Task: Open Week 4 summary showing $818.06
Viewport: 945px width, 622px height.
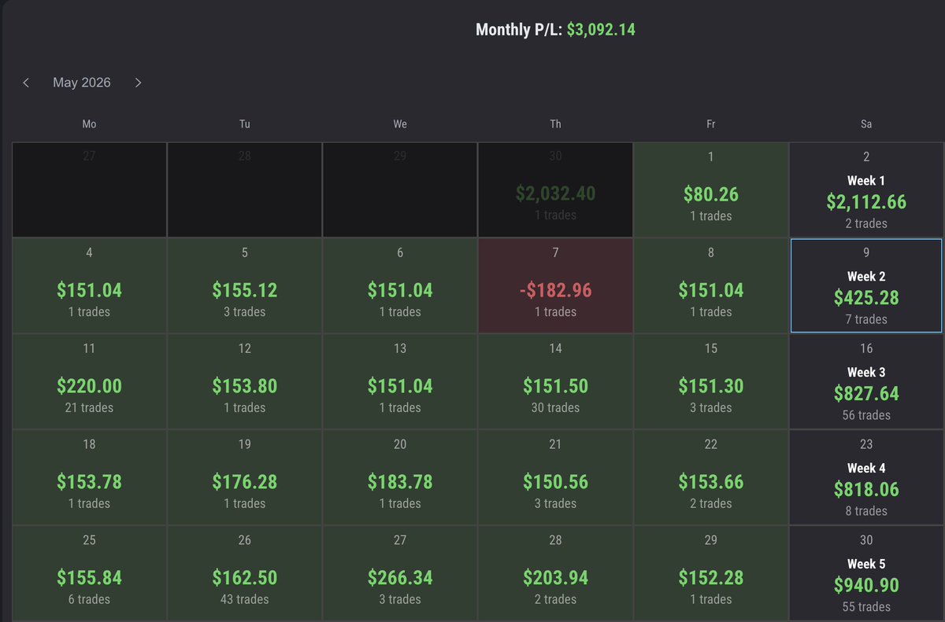Action: (x=866, y=477)
